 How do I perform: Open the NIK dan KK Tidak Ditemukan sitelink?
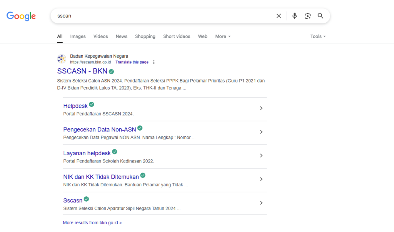(x=101, y=177)
